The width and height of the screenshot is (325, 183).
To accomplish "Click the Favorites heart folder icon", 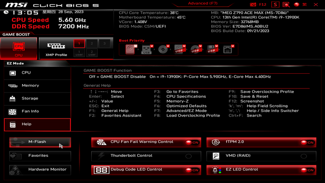I will (16, 156).
